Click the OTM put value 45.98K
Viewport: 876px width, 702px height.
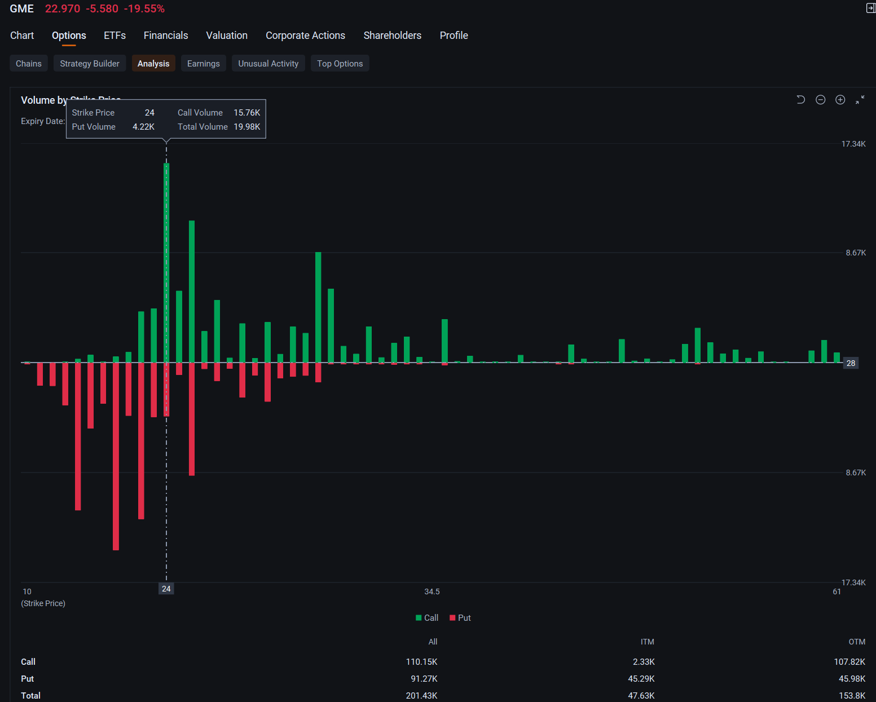click(852, 679)
